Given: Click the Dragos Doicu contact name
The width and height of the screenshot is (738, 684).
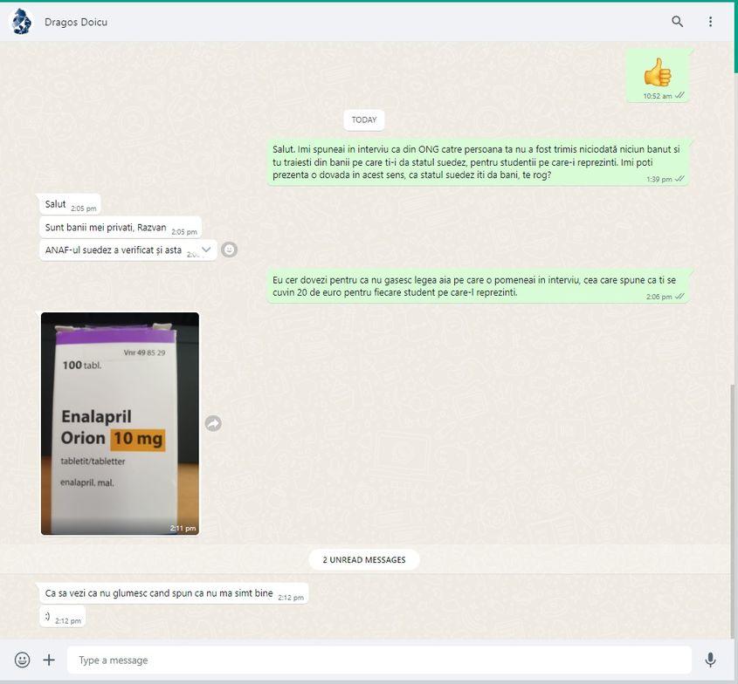Looking at the screenshot, I should click(76, 22).
